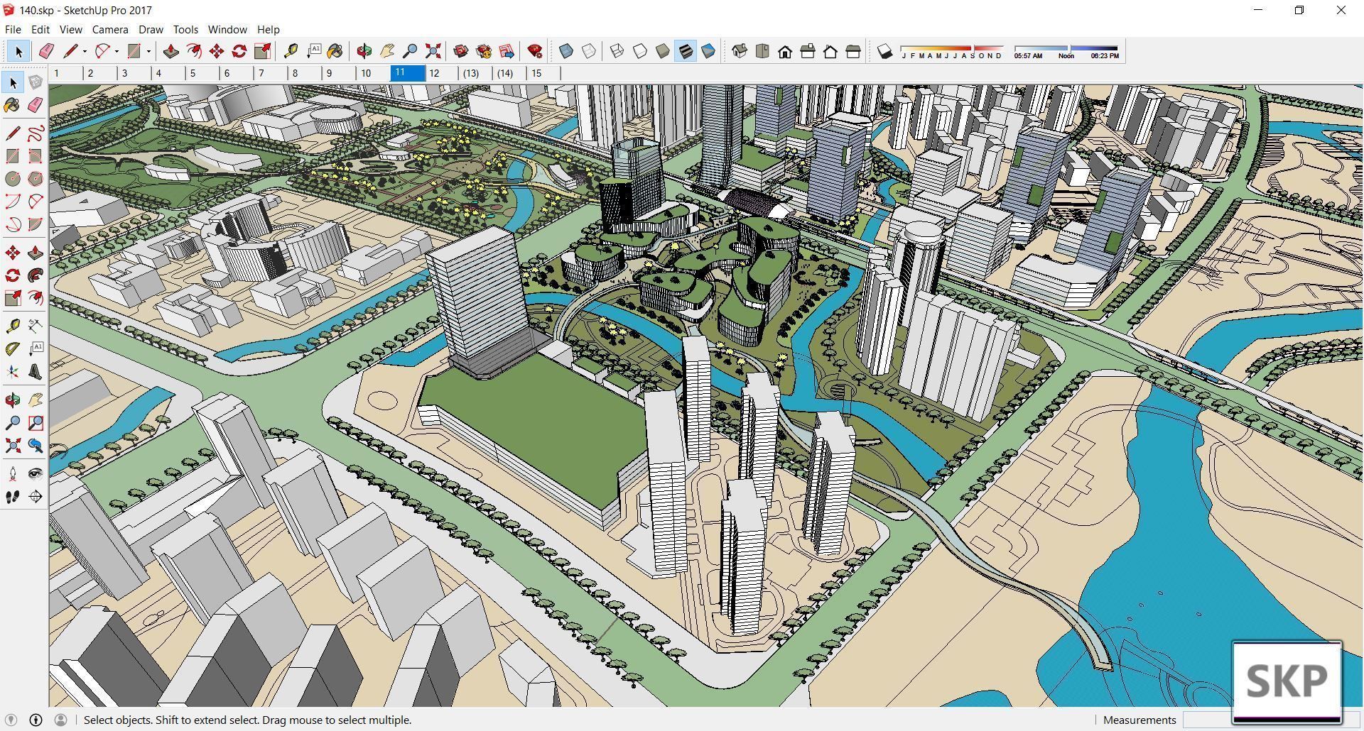1364x731 pixels.
Task: Switch to scene tab (13)
Action: (476, 73)
